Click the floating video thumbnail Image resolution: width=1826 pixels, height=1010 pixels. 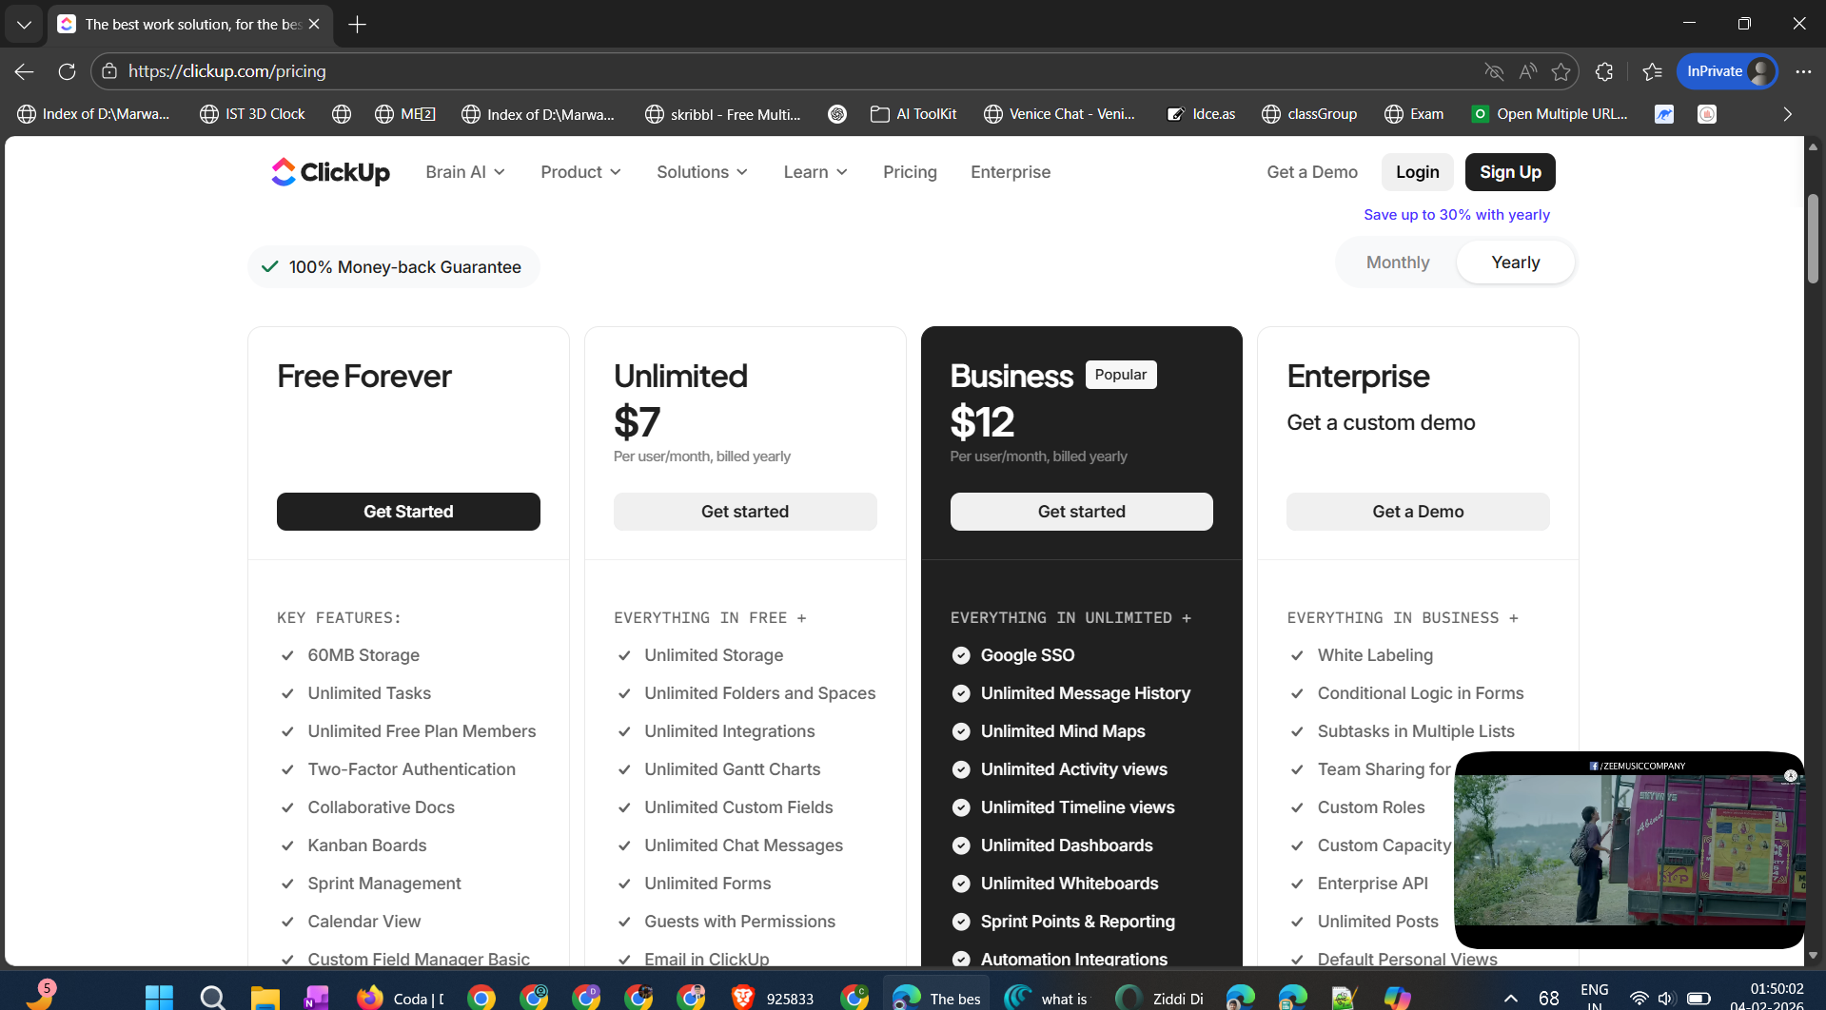(x=1629, y=851)
